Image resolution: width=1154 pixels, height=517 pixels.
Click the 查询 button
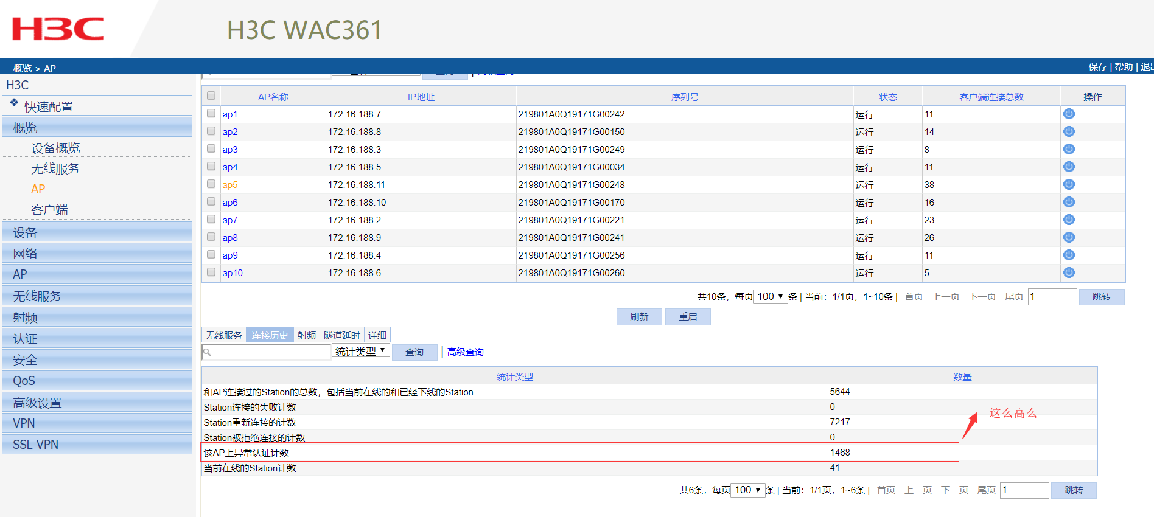pos(414,352)
